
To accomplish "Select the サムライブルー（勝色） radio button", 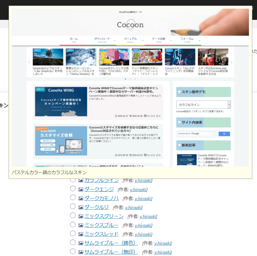I will point(73,242).
